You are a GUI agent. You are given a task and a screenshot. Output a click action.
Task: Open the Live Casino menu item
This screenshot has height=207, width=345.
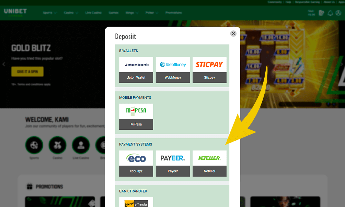point(93,13)
